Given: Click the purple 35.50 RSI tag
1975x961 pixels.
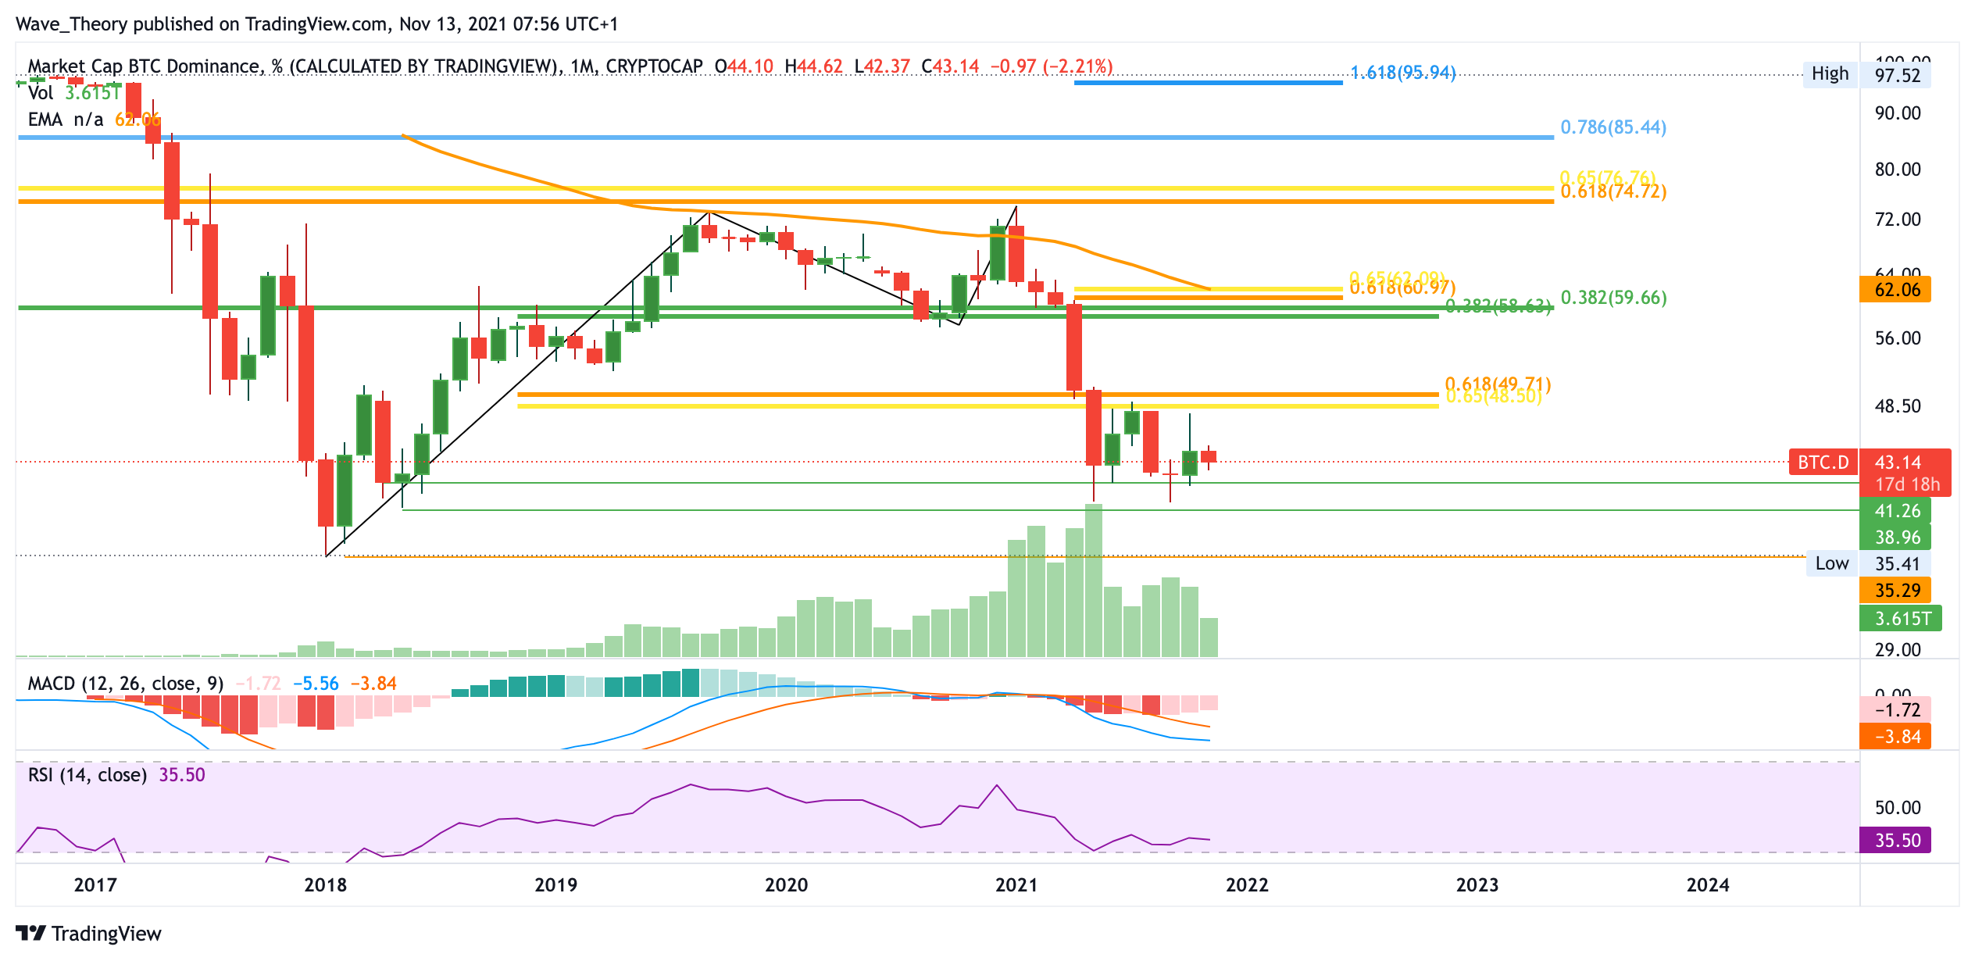Looking at the screenshot, I should coord(1896,840).
